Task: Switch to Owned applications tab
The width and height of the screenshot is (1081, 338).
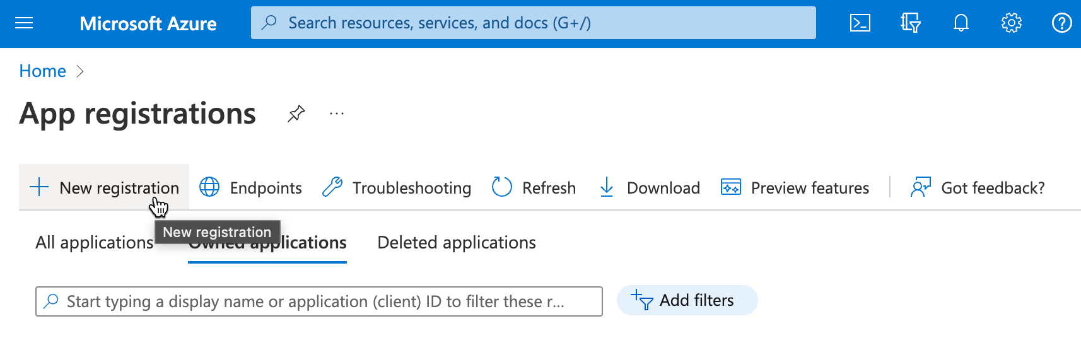Action: (x=267, y=243)
